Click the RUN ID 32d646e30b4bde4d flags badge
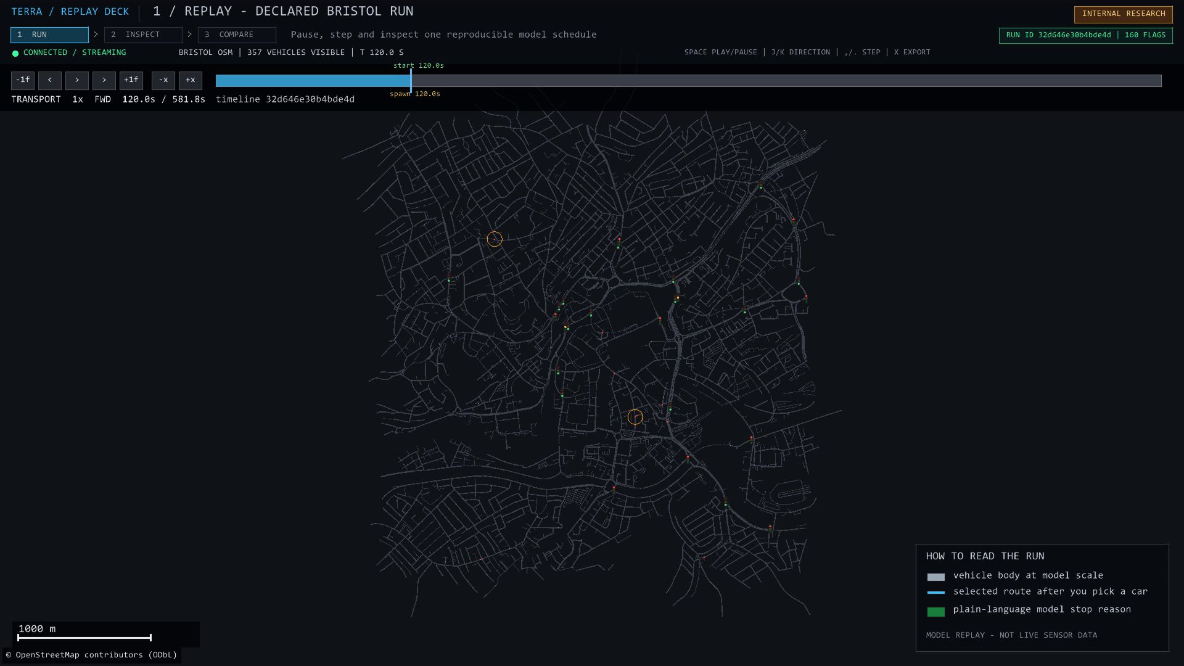The image size is (1184, 666). 1086,35
